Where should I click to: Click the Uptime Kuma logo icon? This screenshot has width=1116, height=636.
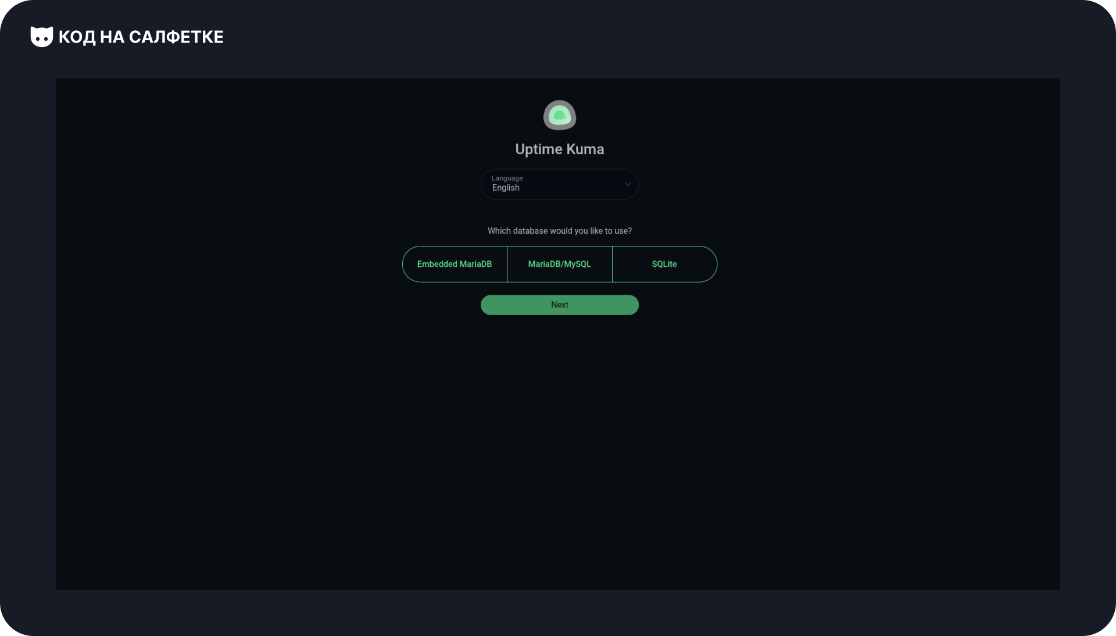coord(559,115)
